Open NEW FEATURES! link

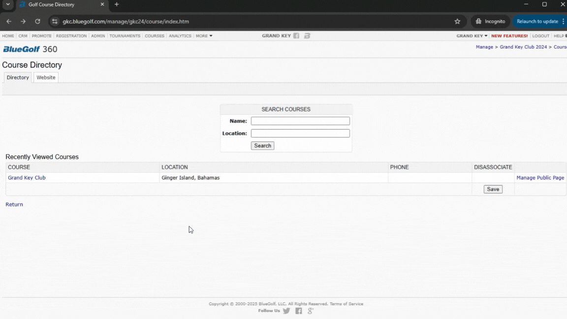click(x=509, y=36)
